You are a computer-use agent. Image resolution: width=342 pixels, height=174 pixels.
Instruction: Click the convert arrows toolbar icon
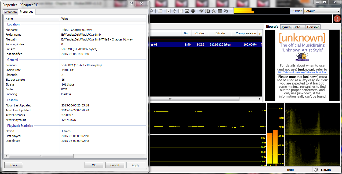pos(174,11)
